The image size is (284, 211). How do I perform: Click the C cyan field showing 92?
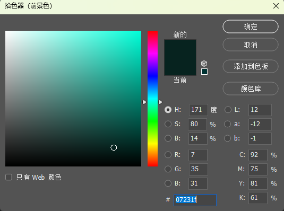(x=258, y=155)
